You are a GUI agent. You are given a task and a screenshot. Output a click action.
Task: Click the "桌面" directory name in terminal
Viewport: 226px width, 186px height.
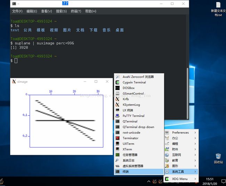120,30
